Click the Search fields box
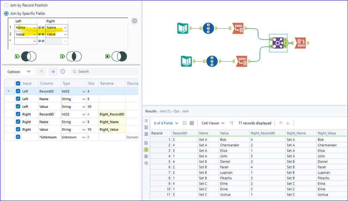The height and width of the screenshot is (201, 348). (x=105, y=72)
